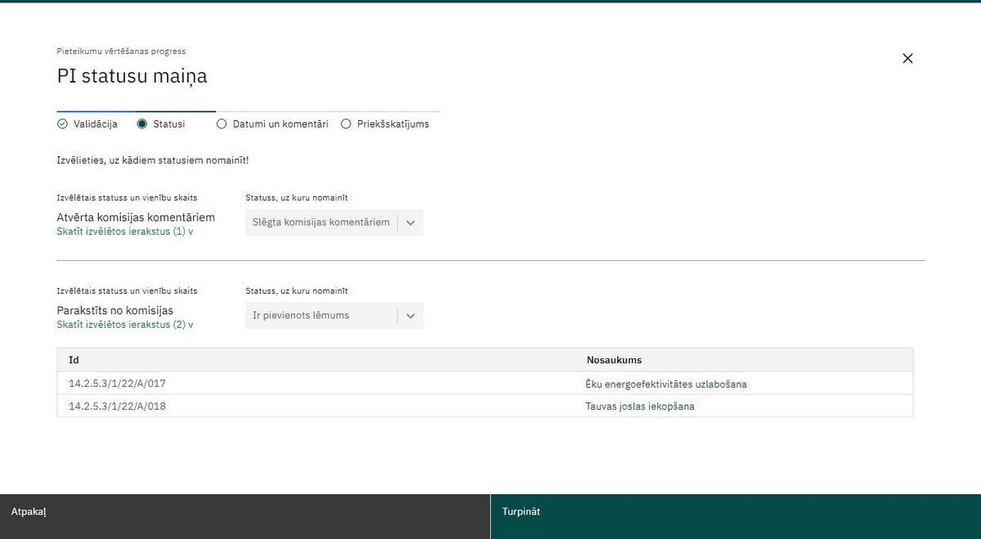Select row 14.2.5.3/1/22/A/018
Screen dimensions: 981x539
point(485,406)
